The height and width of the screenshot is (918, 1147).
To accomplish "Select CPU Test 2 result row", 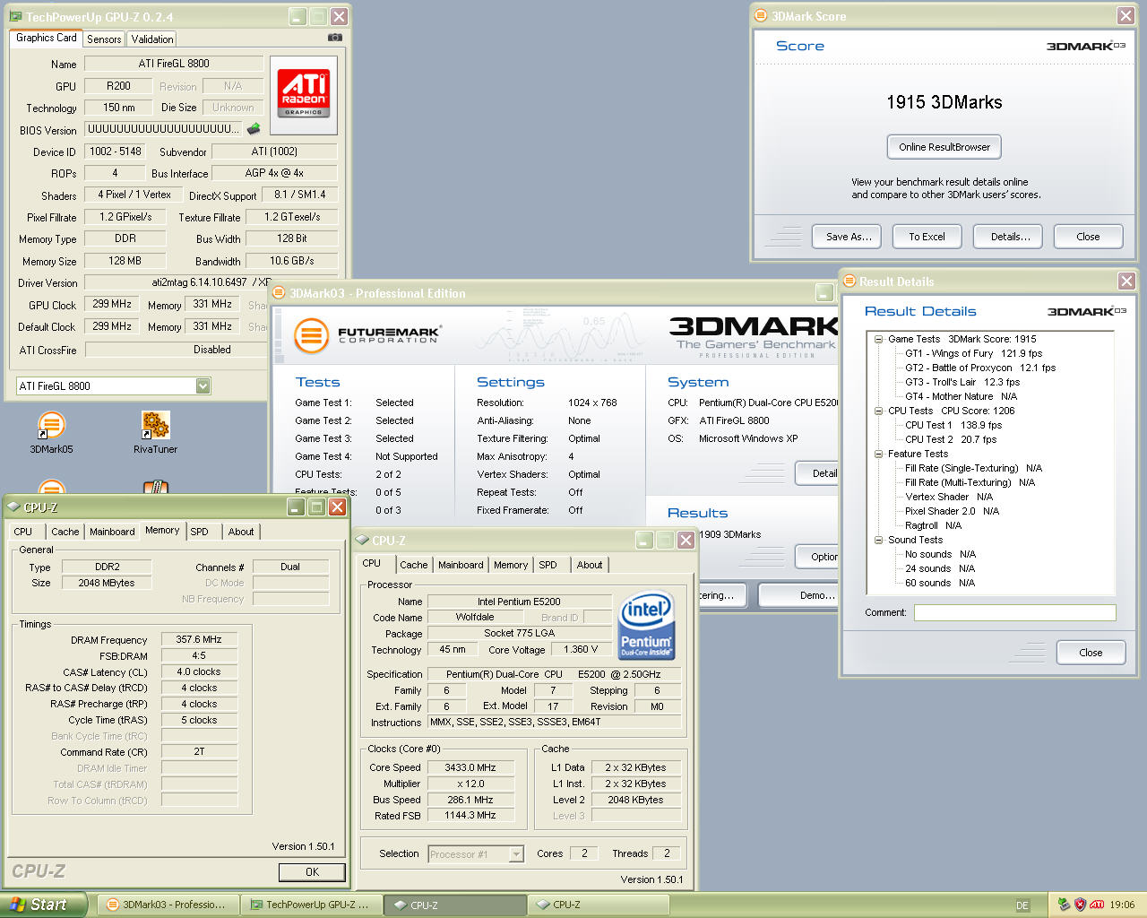I will click(x=951, y=439).
